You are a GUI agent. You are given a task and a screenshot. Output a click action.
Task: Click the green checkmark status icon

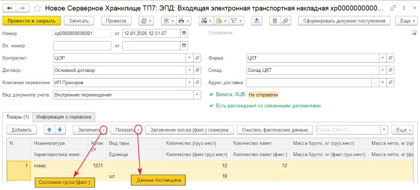coord(413,33)
